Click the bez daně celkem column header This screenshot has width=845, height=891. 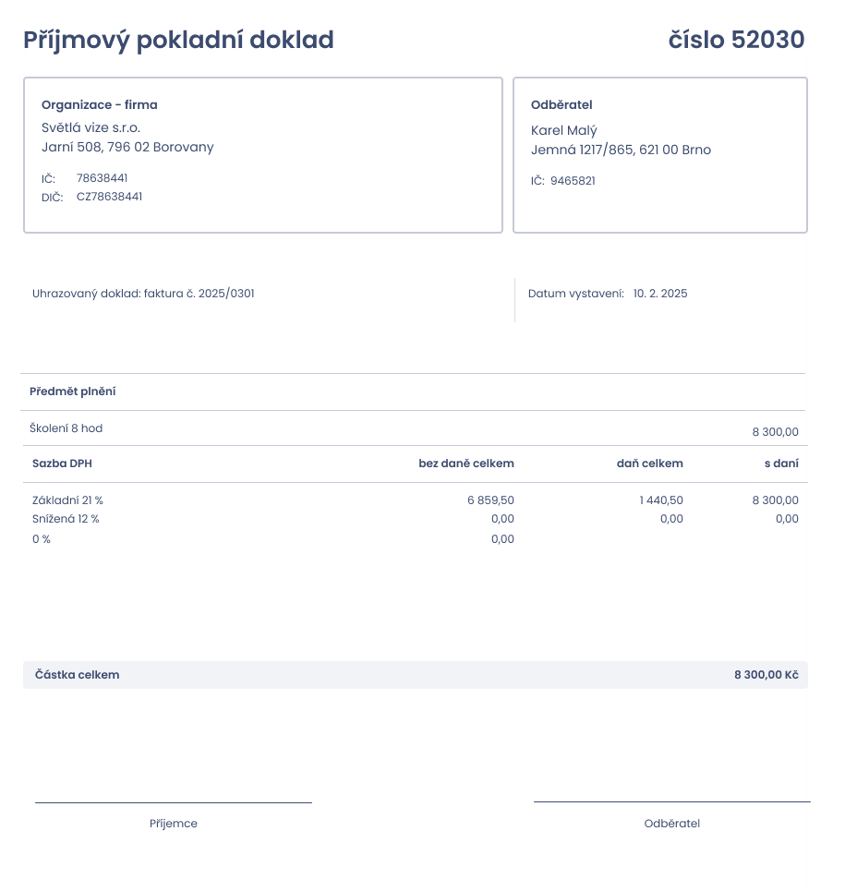466,464
